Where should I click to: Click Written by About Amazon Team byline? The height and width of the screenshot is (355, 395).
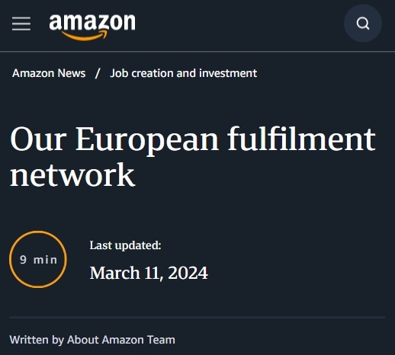point(92,340)
